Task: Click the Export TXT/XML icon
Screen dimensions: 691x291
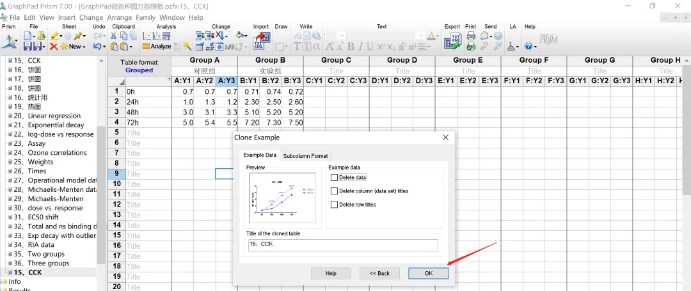Action: [x=452, y=41]
